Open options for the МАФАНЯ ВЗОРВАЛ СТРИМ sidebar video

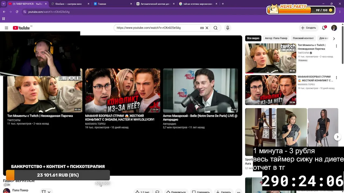[336, 78]
